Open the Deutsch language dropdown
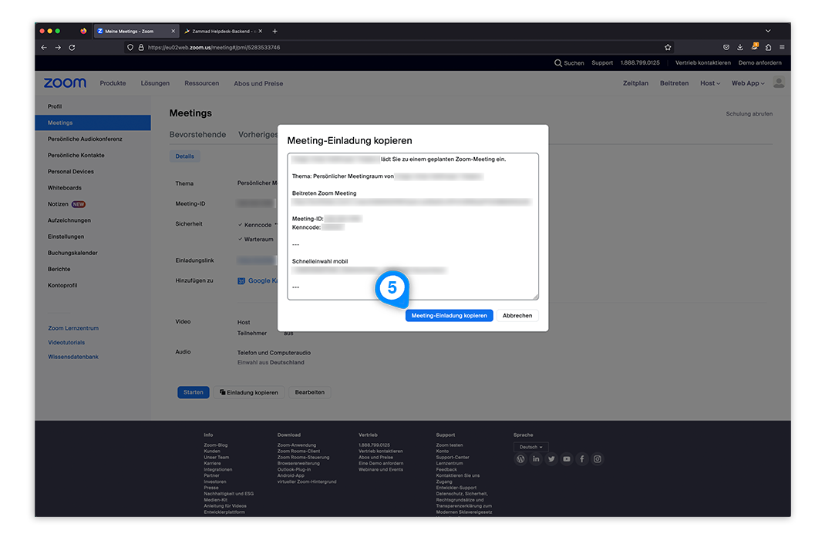 pos(530,447)
